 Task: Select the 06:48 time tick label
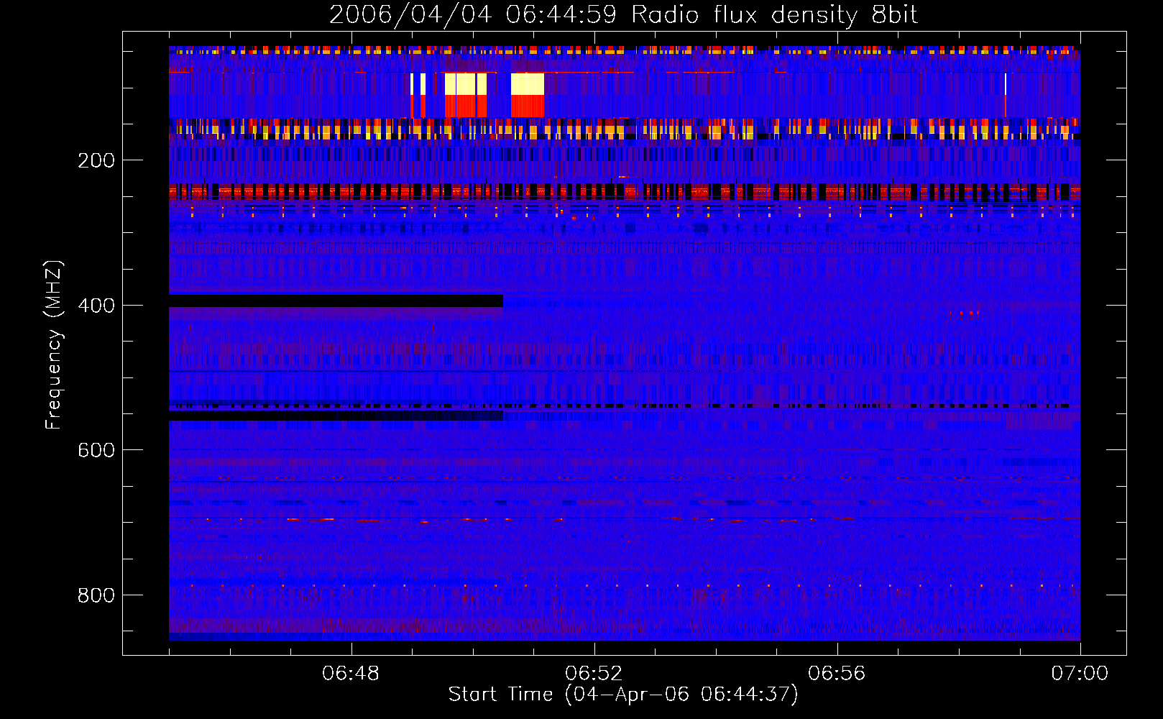[351, 674]
